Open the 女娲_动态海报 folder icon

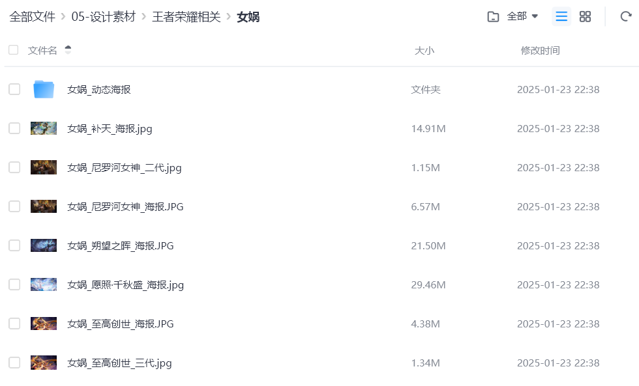(x=44, y=89)
